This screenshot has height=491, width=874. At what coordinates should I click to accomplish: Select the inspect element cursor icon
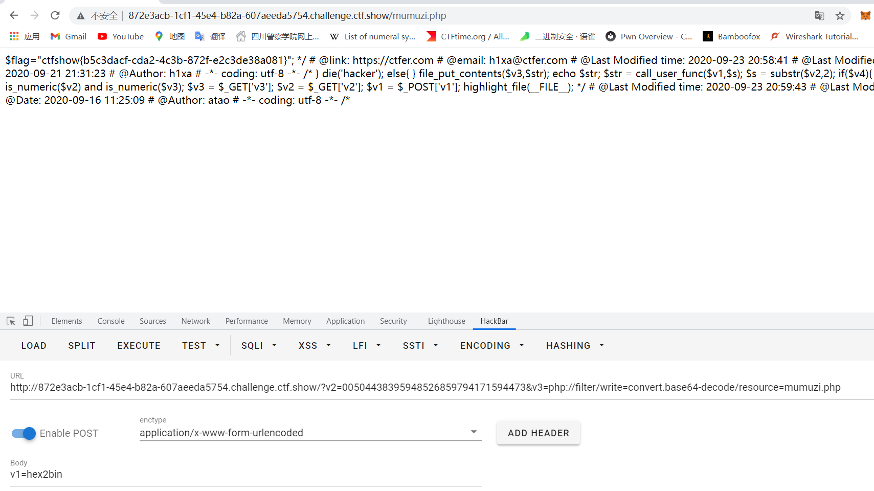[x=10, y=321]
